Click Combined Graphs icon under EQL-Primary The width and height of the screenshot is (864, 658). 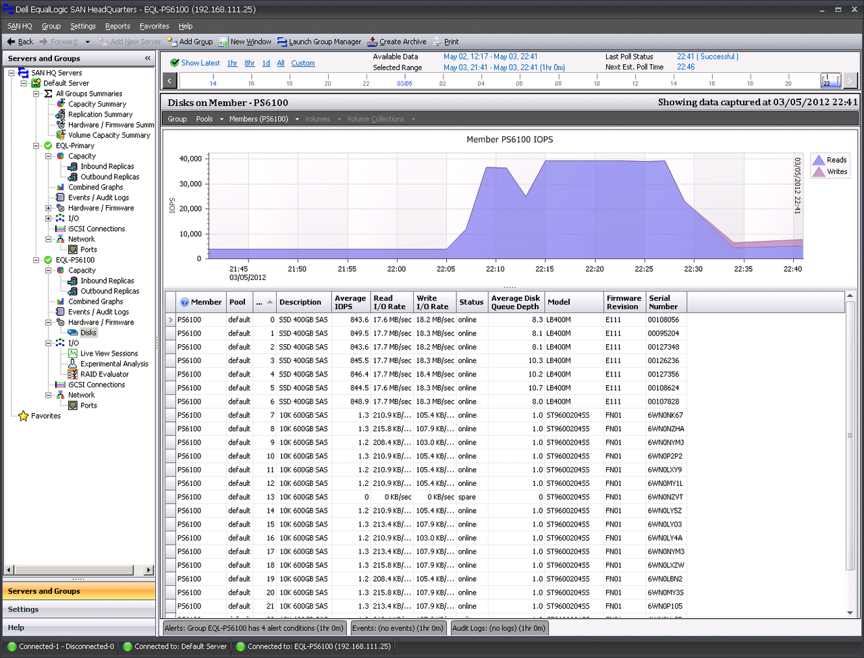click(61, 187)
